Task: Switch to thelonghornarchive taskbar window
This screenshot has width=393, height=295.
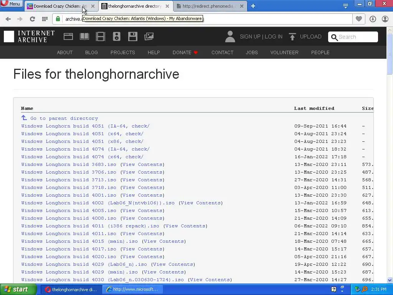Action: (71, 290)
